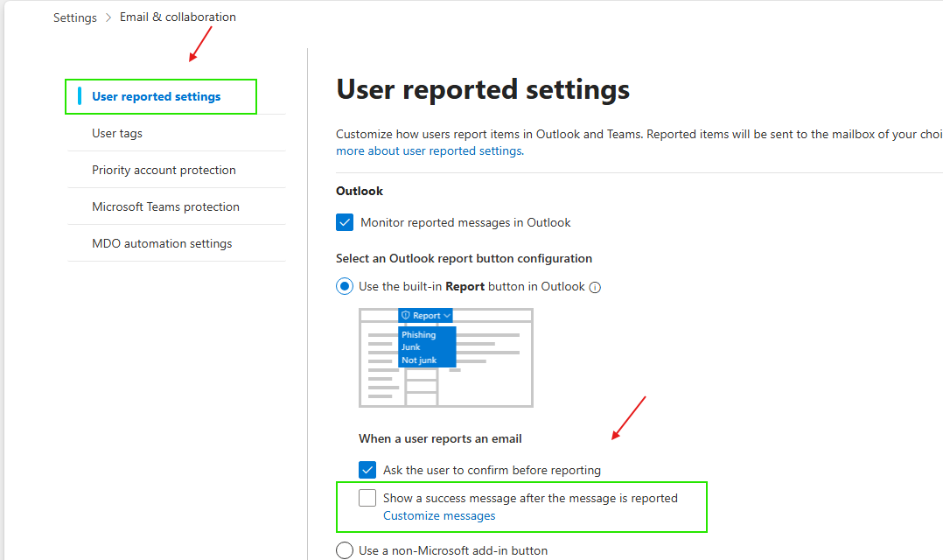
Task: Enable Show a success message checkbox
Action: pos(367,498)
